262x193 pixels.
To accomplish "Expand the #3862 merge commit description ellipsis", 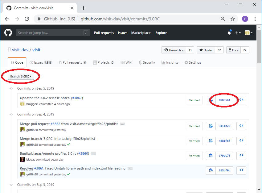I will point(122,124).
